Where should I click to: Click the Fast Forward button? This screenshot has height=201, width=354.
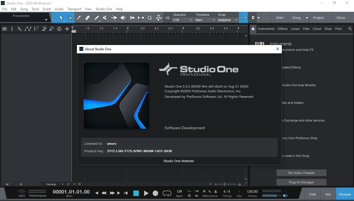point(112,193)
